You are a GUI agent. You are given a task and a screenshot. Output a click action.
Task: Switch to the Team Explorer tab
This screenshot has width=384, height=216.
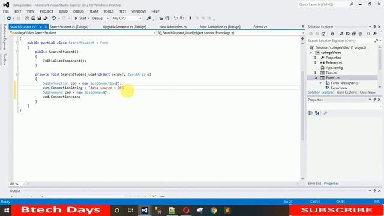point(347,92)
